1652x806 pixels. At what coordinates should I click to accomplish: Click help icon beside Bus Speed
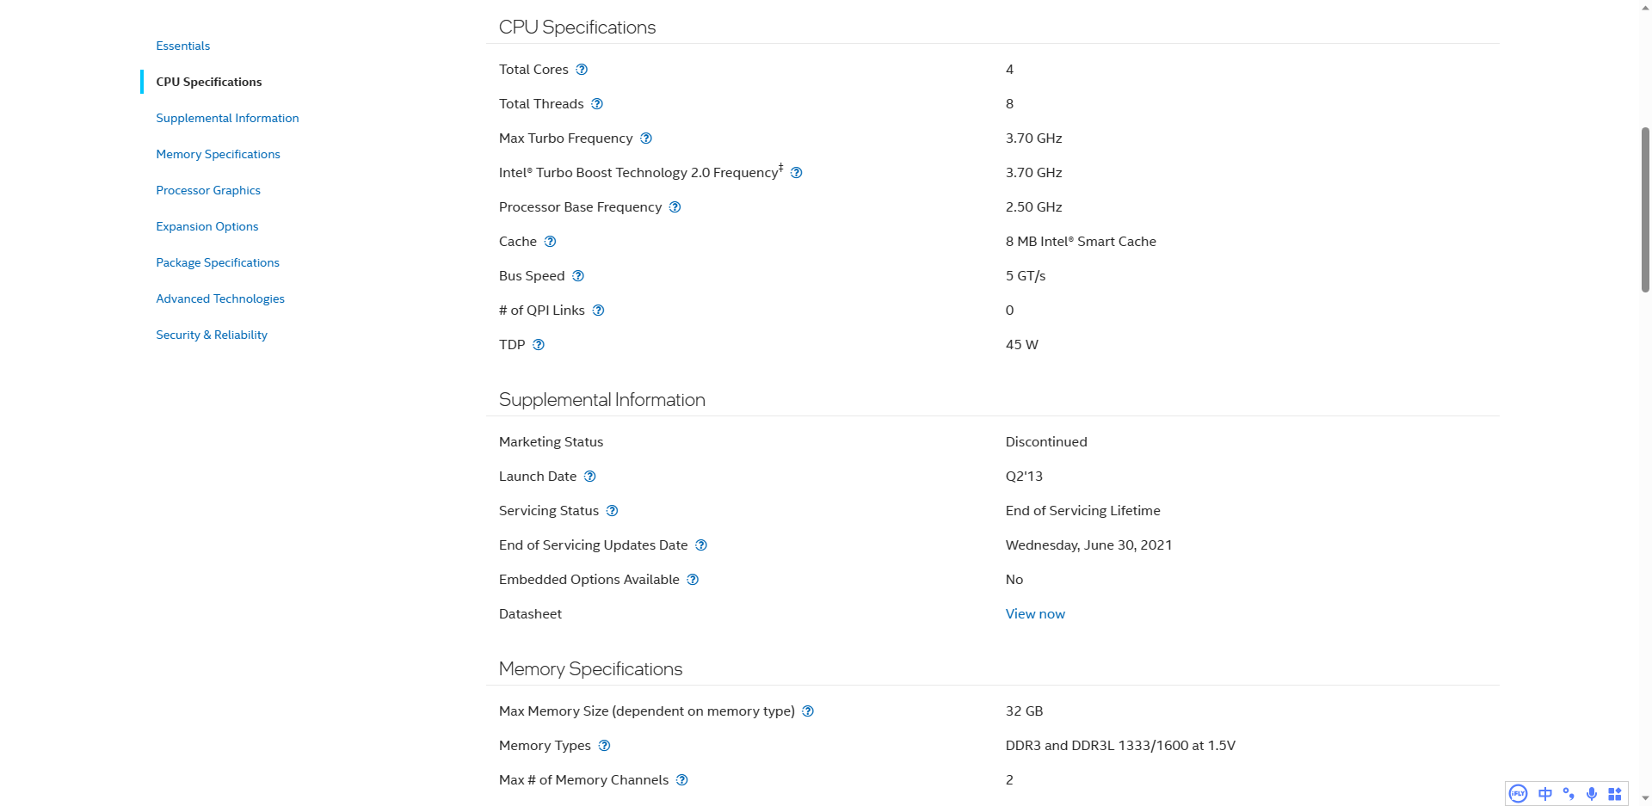pyautogui.click(x=578, y=276)
